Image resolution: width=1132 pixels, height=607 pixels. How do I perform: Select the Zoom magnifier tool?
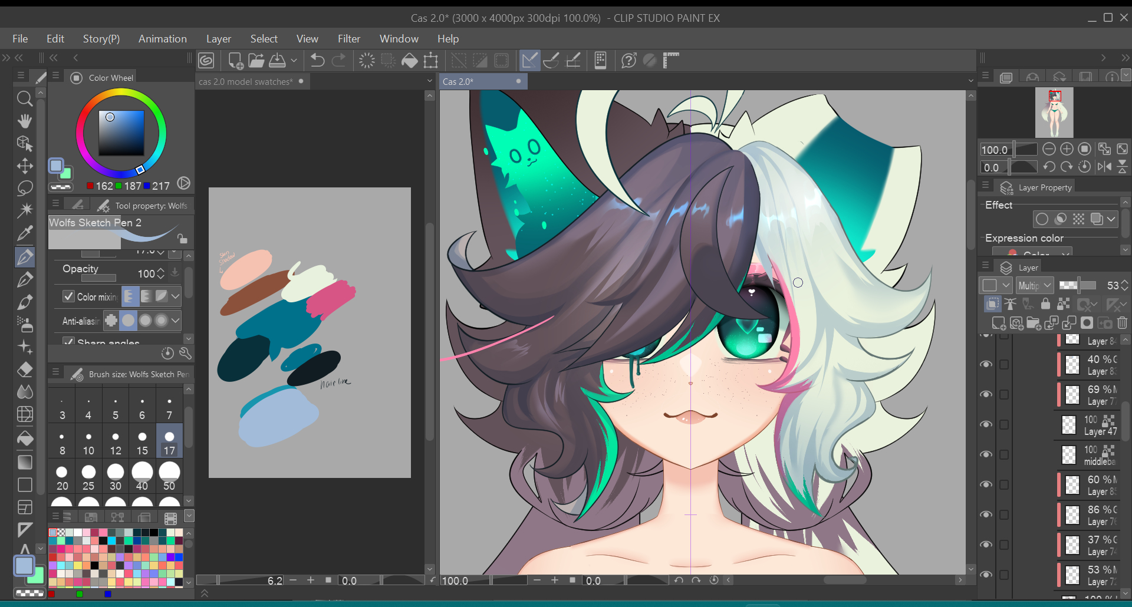[x=24, y=98]
